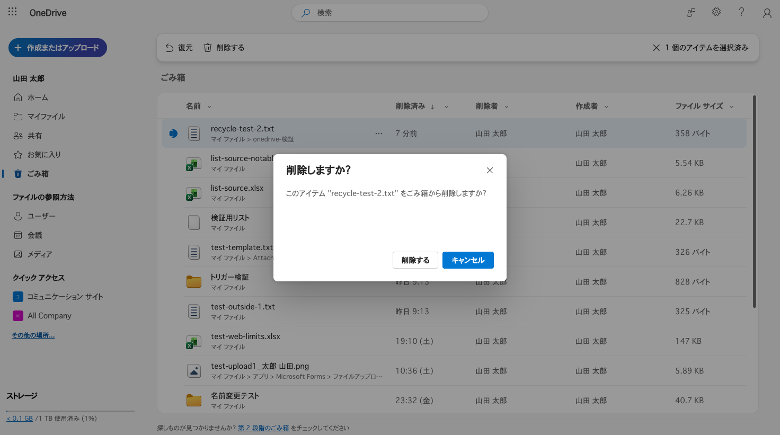Click the 会議 calendar icon
This screenshot has width=780, height=435.
(18, 235)
